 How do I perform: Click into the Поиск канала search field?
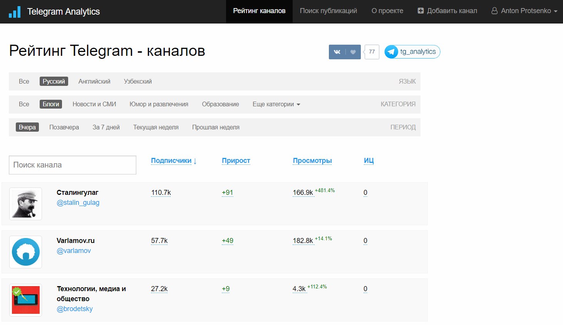[72, 165]
